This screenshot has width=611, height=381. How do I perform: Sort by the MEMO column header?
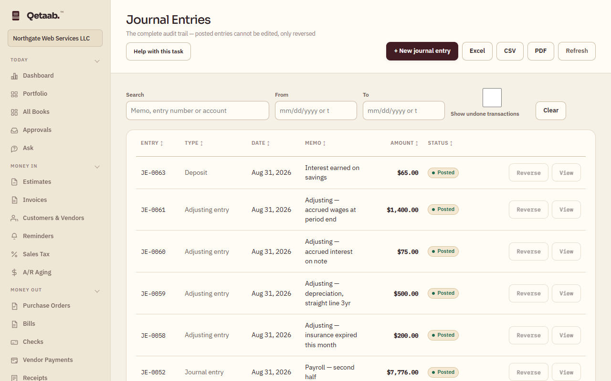(316, 143)
